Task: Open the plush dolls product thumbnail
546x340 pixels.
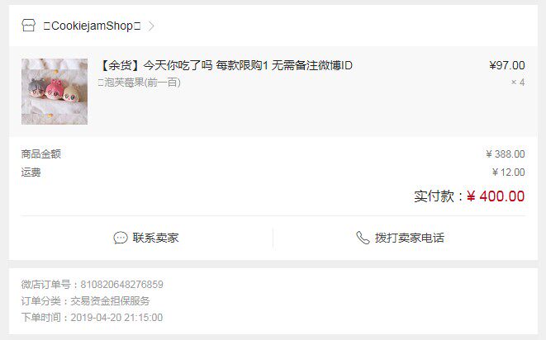Action: click(55, 92)
